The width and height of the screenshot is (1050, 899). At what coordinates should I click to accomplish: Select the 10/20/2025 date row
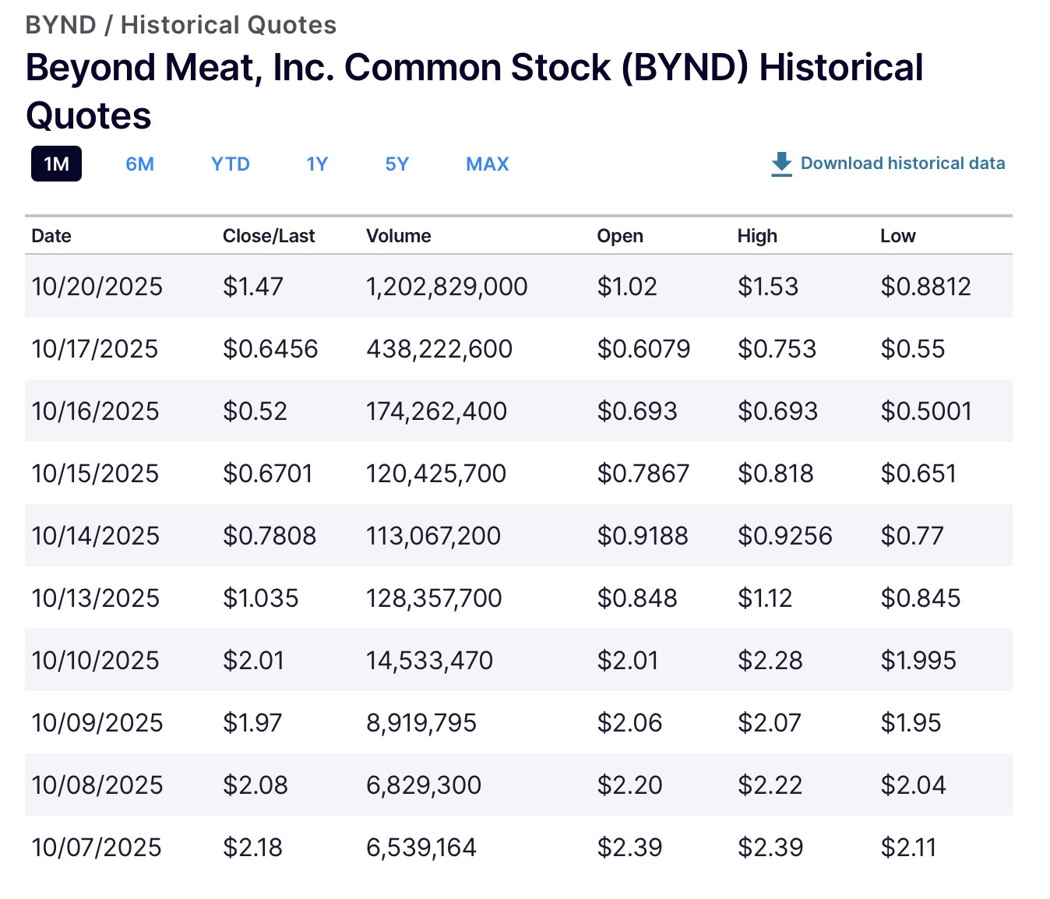pos(97,287)
